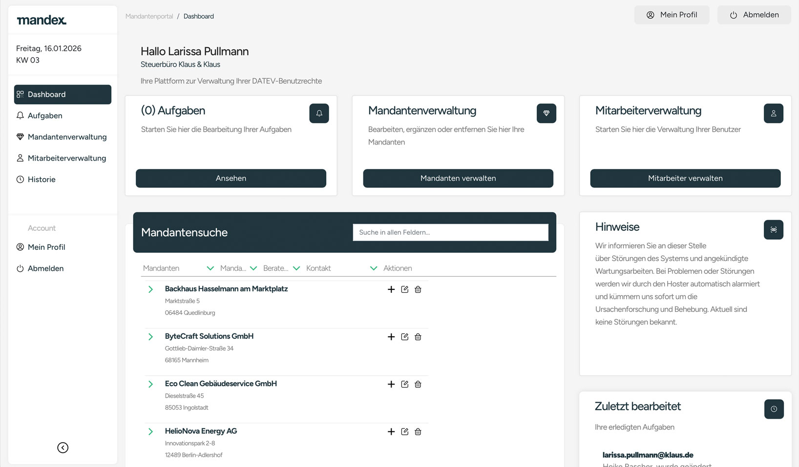Image resolution: width=799 pixels, height=467 pixels.
Task: Delete the HelioNova Energy AG client
Action: pyautogui.click(x=418, y=432)
